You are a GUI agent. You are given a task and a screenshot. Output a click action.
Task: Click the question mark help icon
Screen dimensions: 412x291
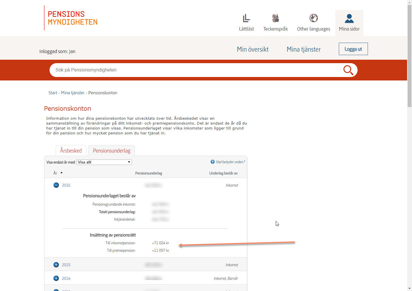coord(213,162)
